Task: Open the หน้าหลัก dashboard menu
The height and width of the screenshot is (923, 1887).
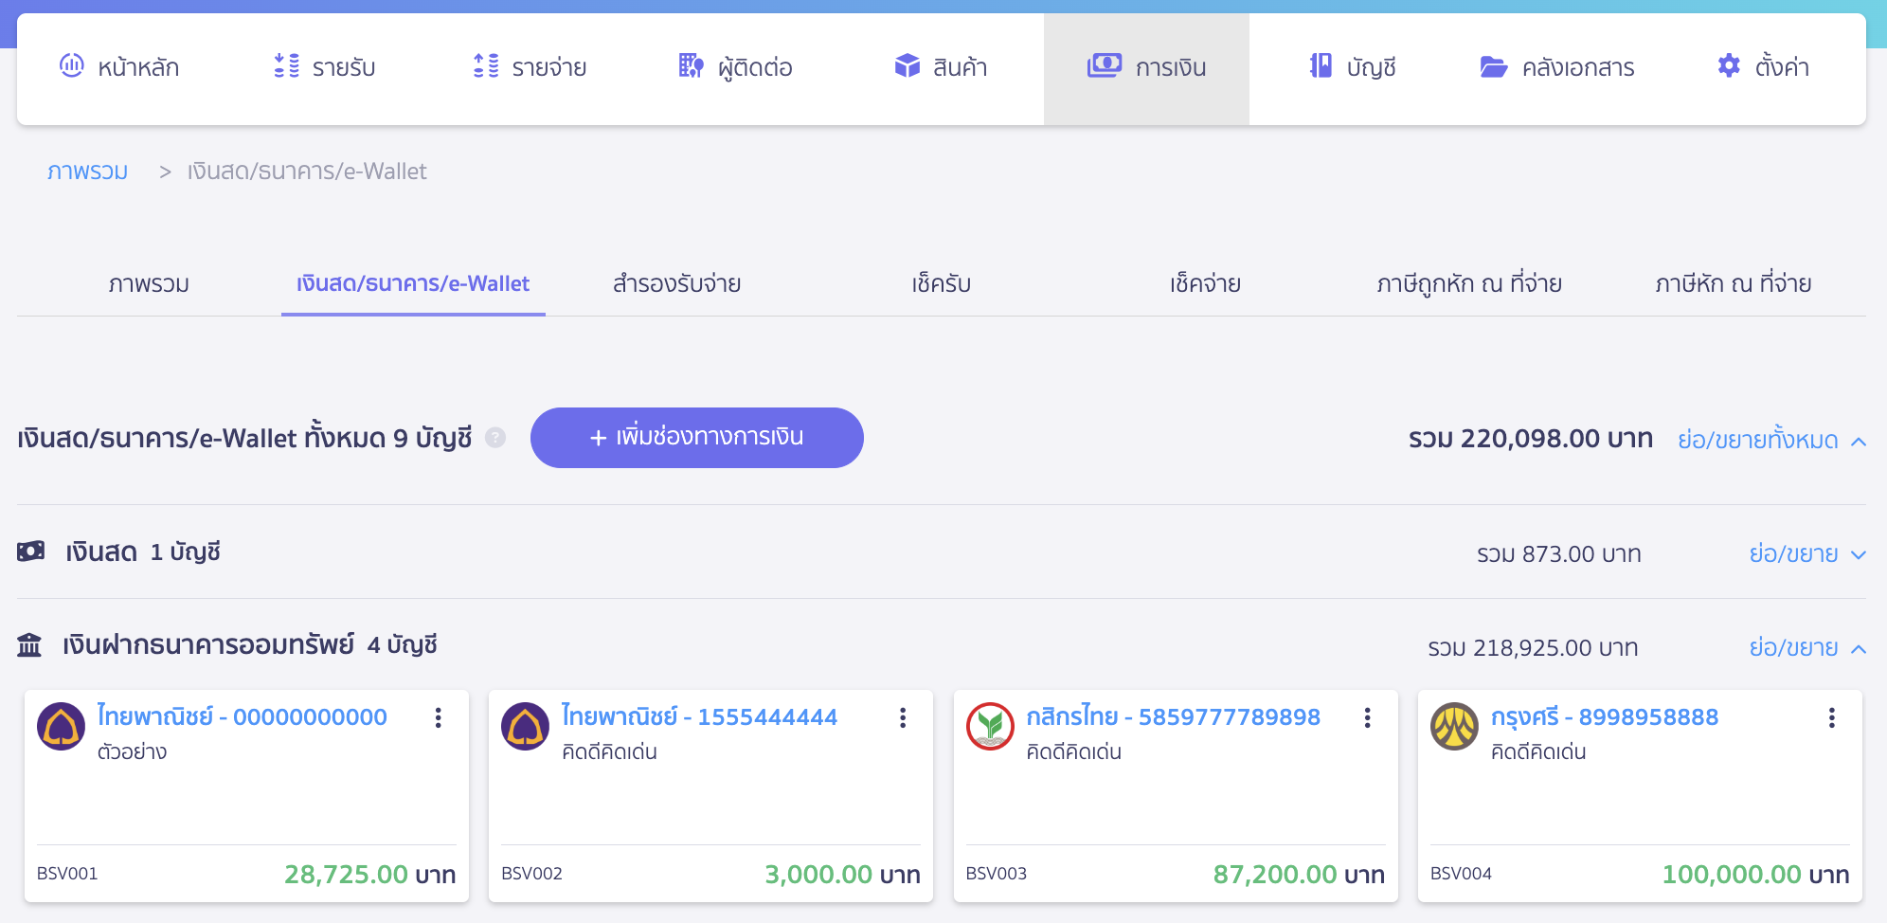Action: click(120, 67)
